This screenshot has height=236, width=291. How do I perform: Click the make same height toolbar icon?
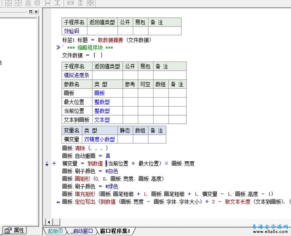point(80,3)
